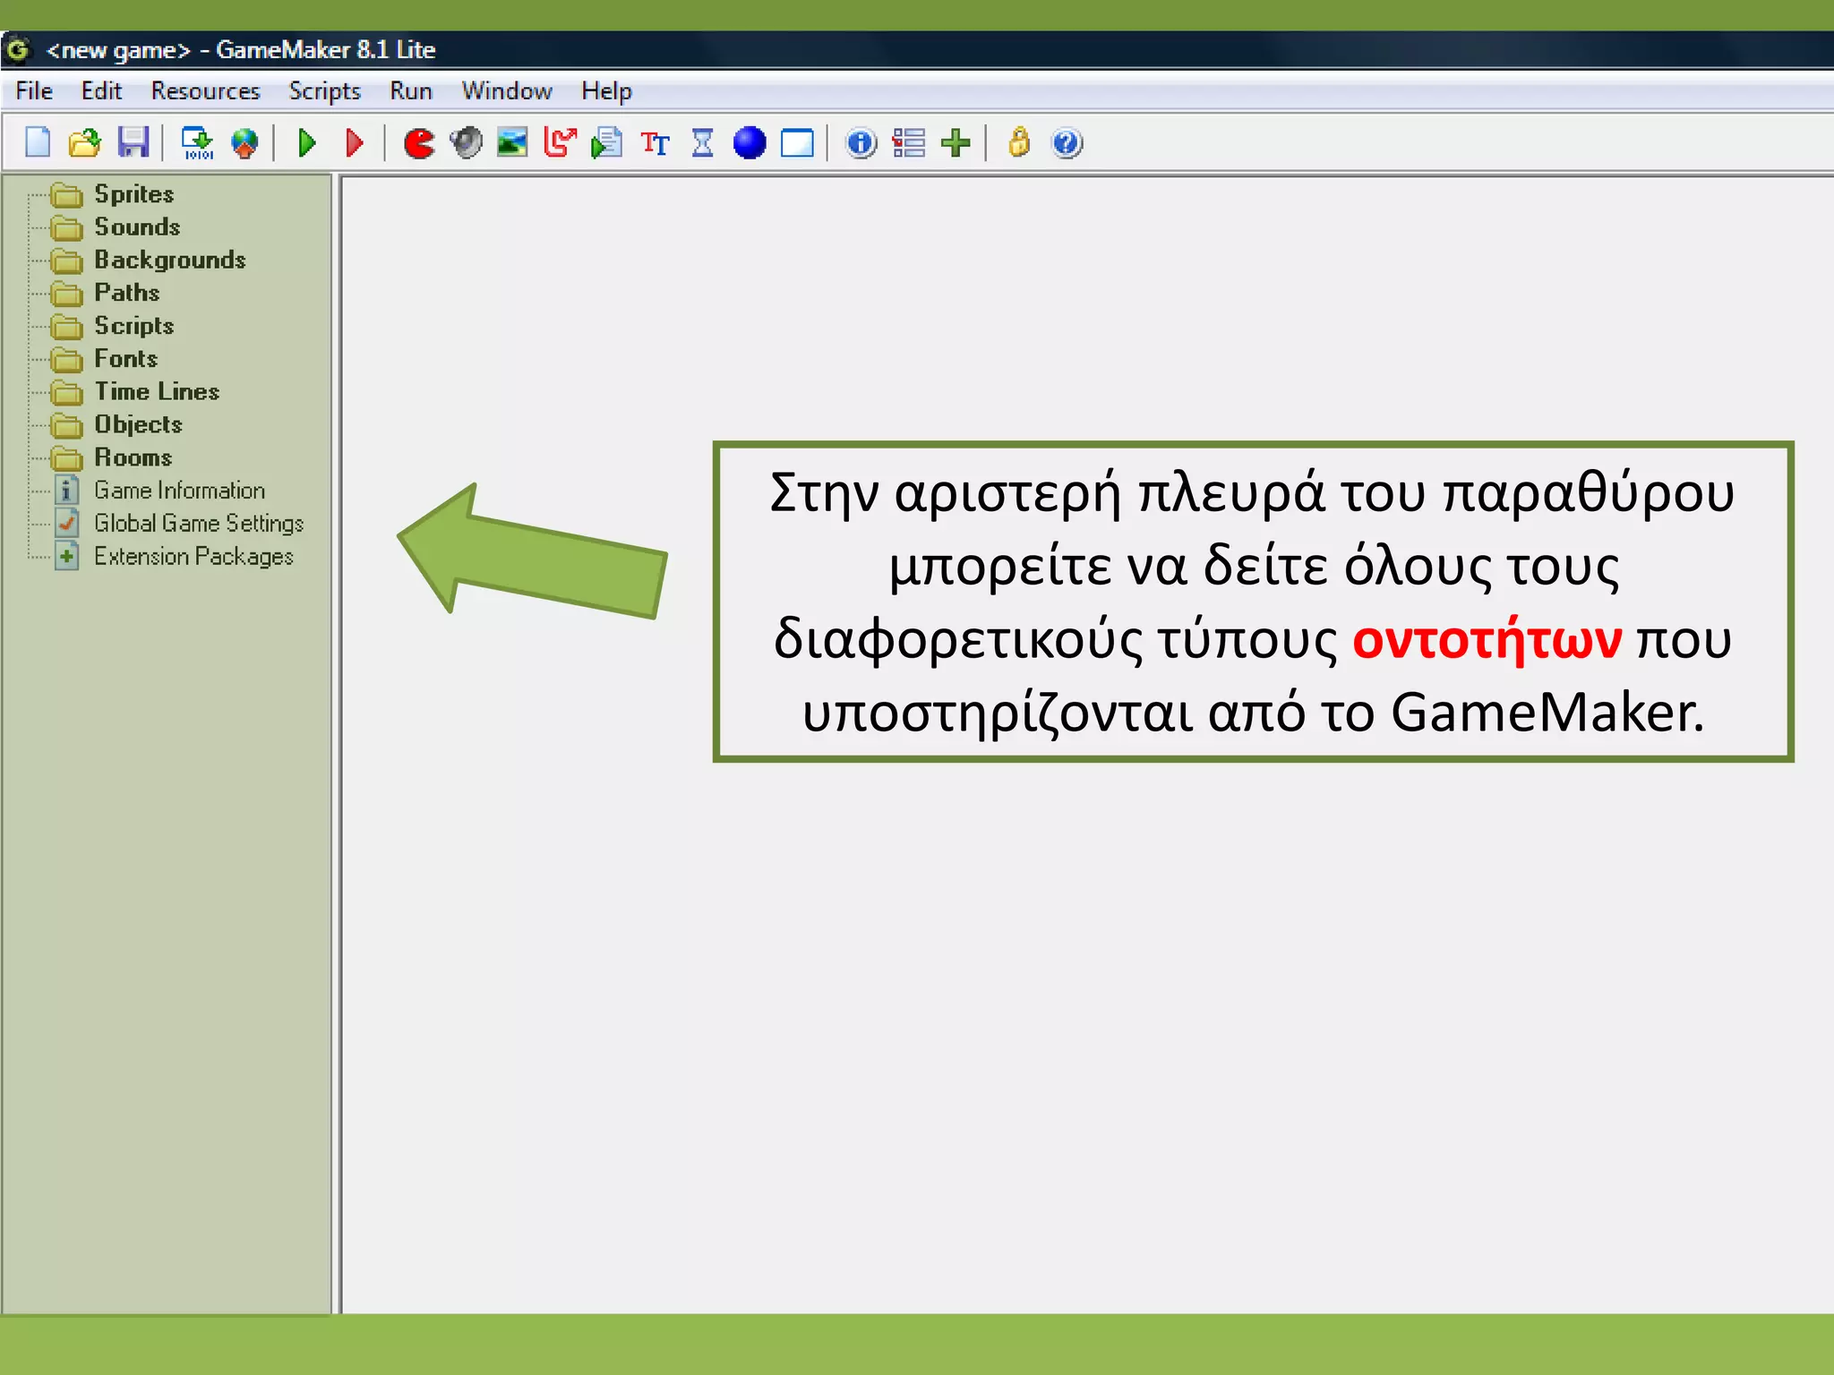Create a script icon
This screenshot has width=1834, height=1375.
(607, 142)
